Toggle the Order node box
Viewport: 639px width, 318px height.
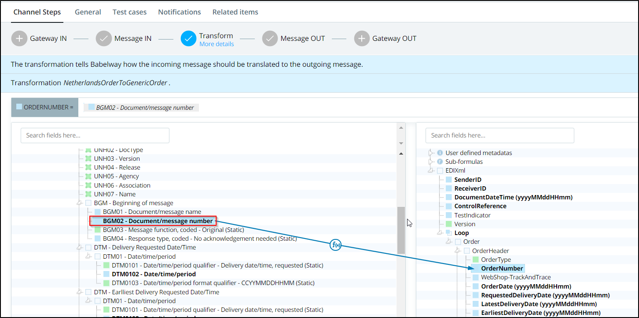pyautogui.click(x=458, y=242)
